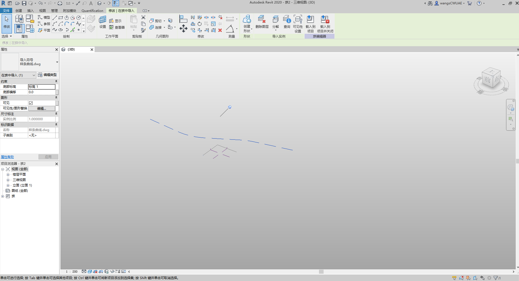Expand the 楼层平面 tree node
Screen dimensions: 519x281
[8, 174]
